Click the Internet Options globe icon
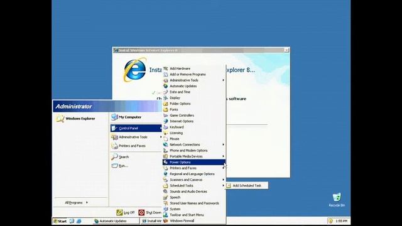The image size is (402, 226). [166, 121]
